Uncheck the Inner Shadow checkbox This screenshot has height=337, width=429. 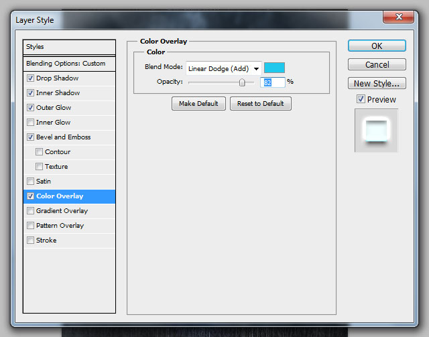(x=30, y=93)
